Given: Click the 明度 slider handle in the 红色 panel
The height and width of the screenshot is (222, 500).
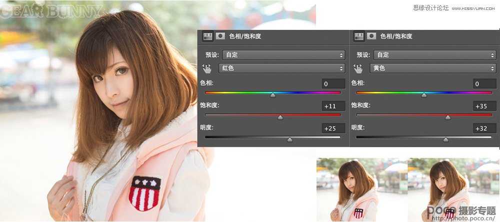Looking at the screenshot, I should [289, 139].
